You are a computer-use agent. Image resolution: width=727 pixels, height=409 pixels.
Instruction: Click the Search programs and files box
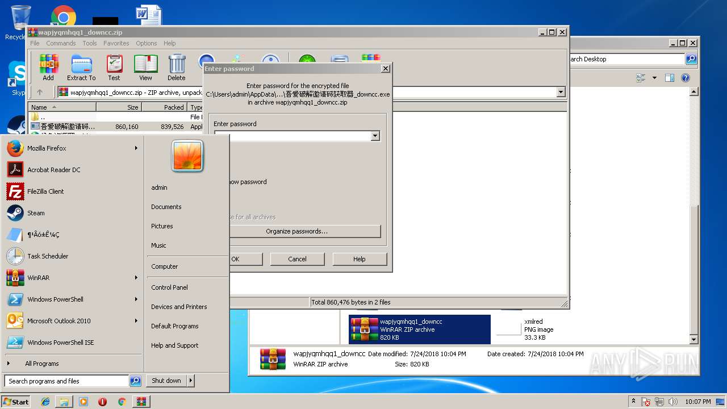click(66, 381)
